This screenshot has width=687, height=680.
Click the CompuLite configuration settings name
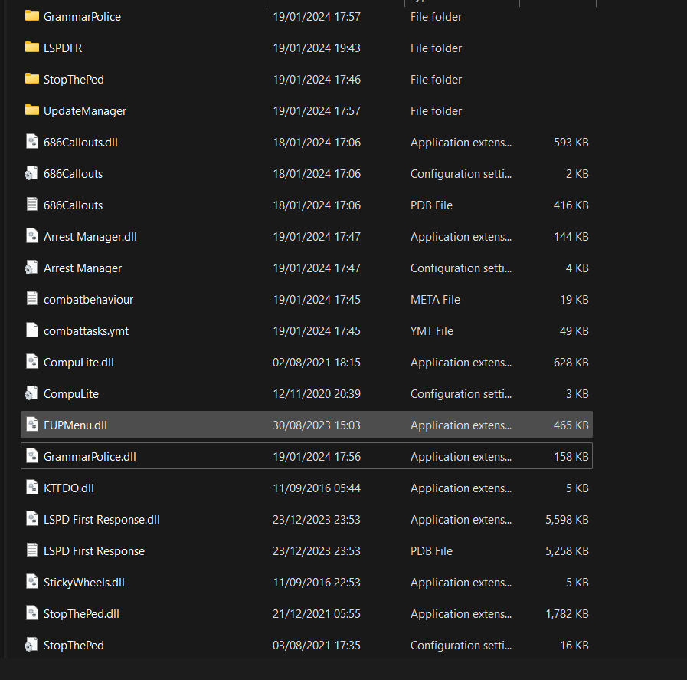[70, 393]
